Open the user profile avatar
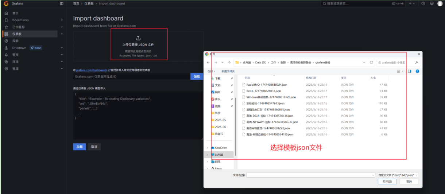This screenshot has width=445, height=194. click(x=440, y=4)
